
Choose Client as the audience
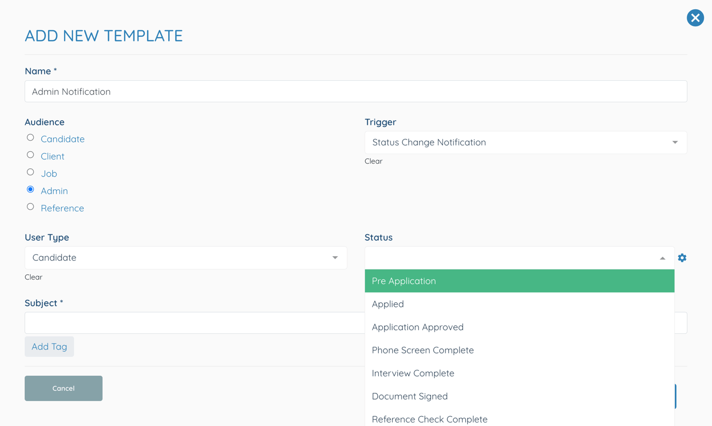tap(30, 154)
